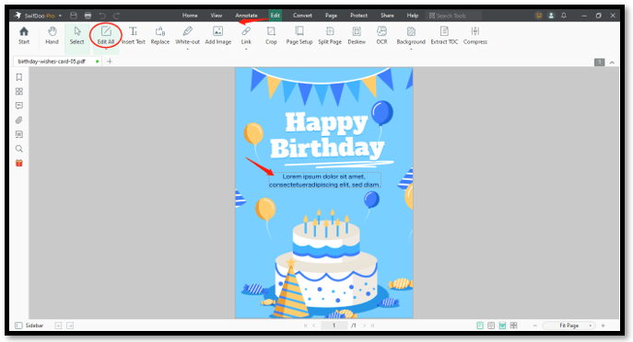633x342 pixels.
Task: Select the Link tool
Action: tap(246, 36)
